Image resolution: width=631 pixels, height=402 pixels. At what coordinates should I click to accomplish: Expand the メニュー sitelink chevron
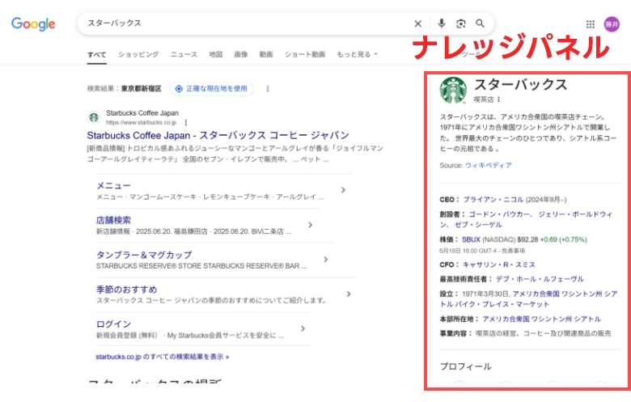pos(343,190)
